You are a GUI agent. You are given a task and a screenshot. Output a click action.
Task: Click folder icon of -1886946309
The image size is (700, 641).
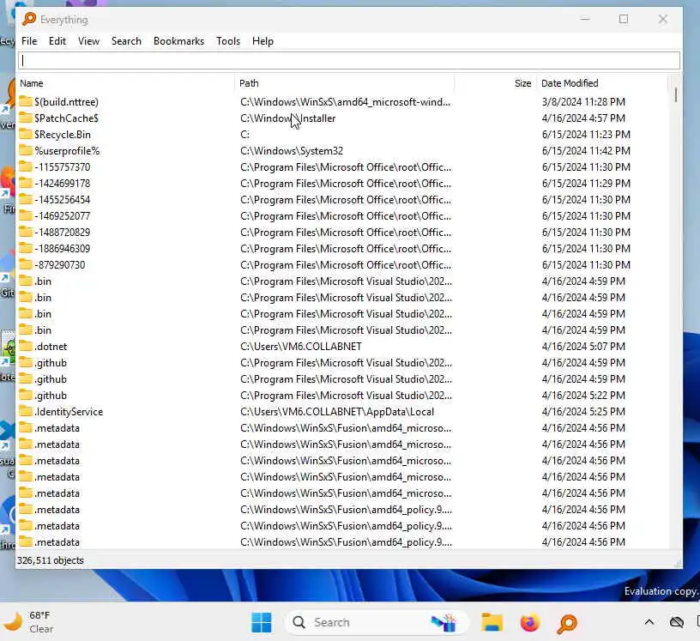26,248
